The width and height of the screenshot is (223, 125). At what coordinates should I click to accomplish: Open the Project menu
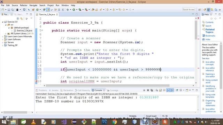coord(51,5)
